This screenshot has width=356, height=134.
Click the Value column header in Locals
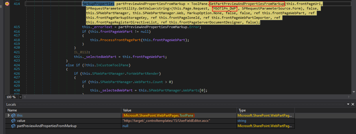179,110
